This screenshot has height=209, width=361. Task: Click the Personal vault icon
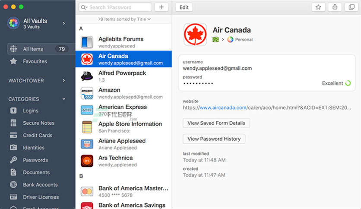(230, 40)
